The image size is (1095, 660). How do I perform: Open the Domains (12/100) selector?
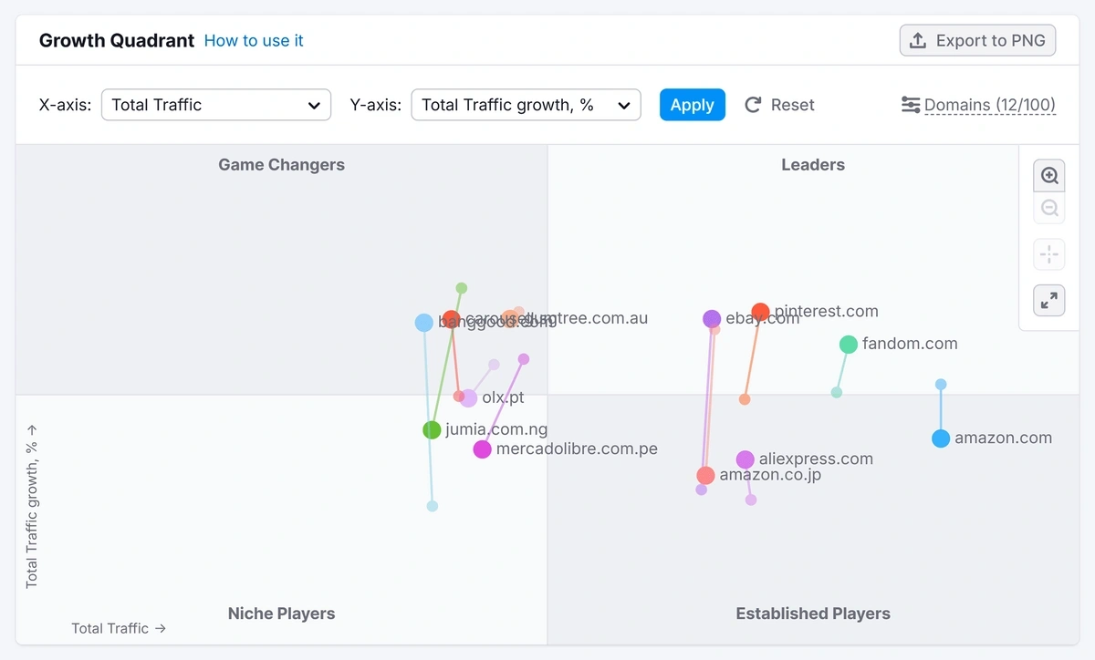tap(990, 105)
